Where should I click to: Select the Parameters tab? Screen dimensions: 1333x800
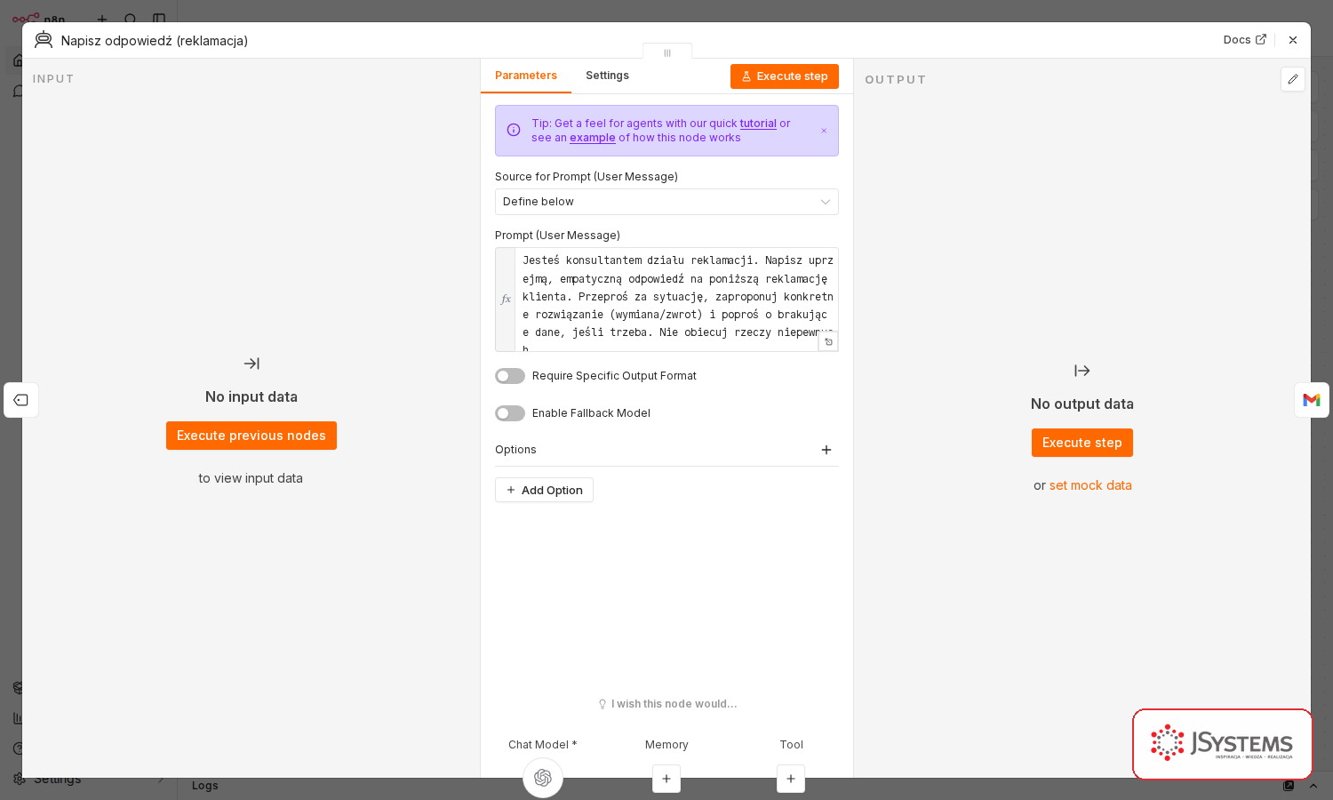pos(526,76)
